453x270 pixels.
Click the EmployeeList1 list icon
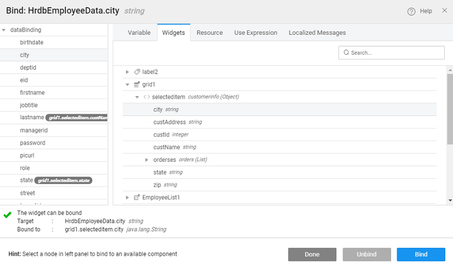(x=137, y=197)
